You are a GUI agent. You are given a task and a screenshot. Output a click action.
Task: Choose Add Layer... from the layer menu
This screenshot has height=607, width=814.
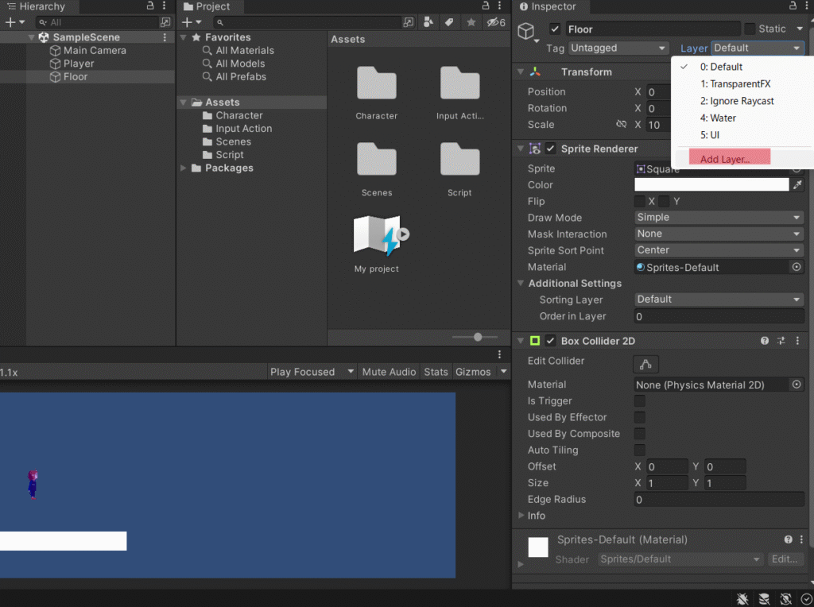pos(724,159)
